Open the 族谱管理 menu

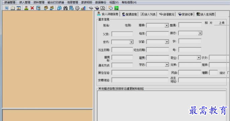[10, 2]
